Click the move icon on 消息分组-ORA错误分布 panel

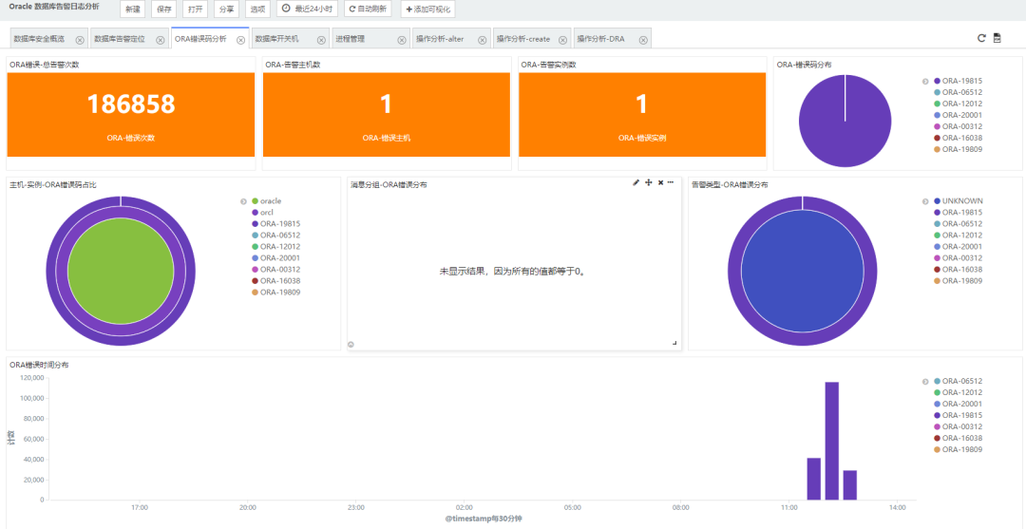[649, 182]
